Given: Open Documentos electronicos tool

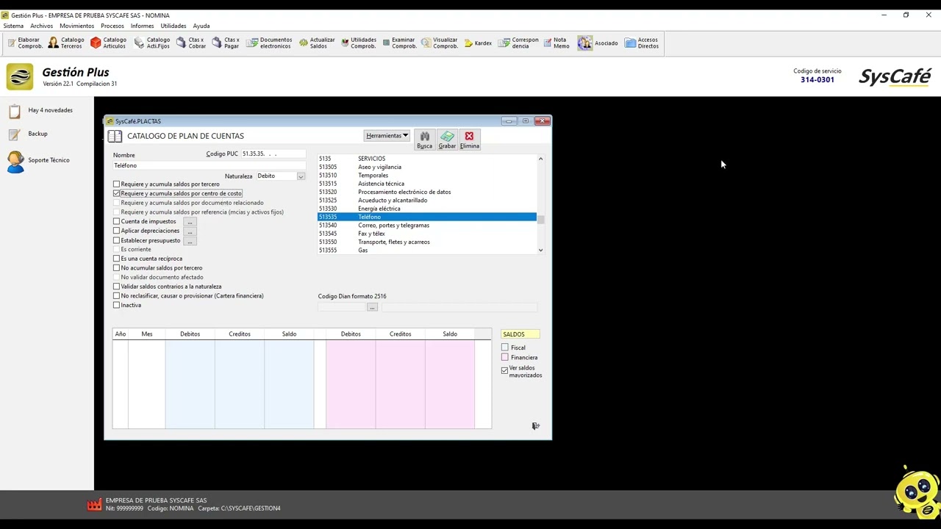Looking at the screenshot, I should tap(269, 43).
